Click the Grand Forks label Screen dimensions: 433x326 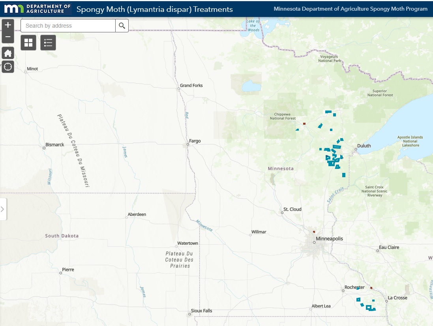(x=191, y=85)
